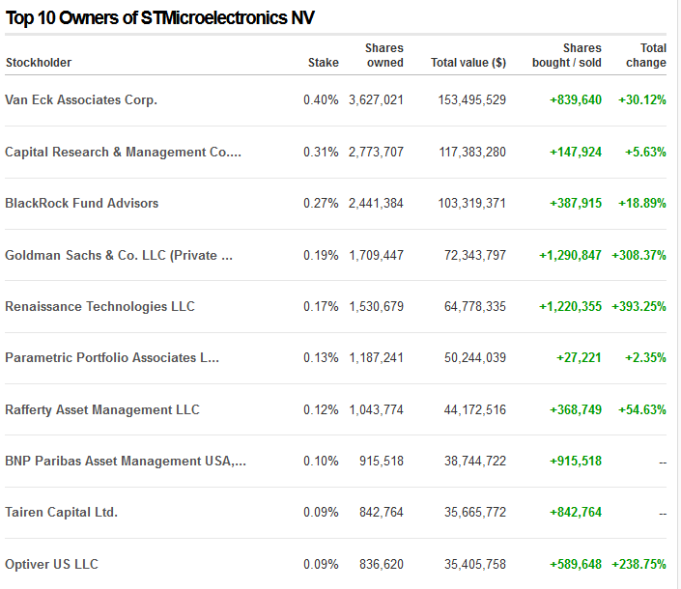Screen dimensions: 681x589
Task: Select total change value +238.75%
Action: [638, 564]
